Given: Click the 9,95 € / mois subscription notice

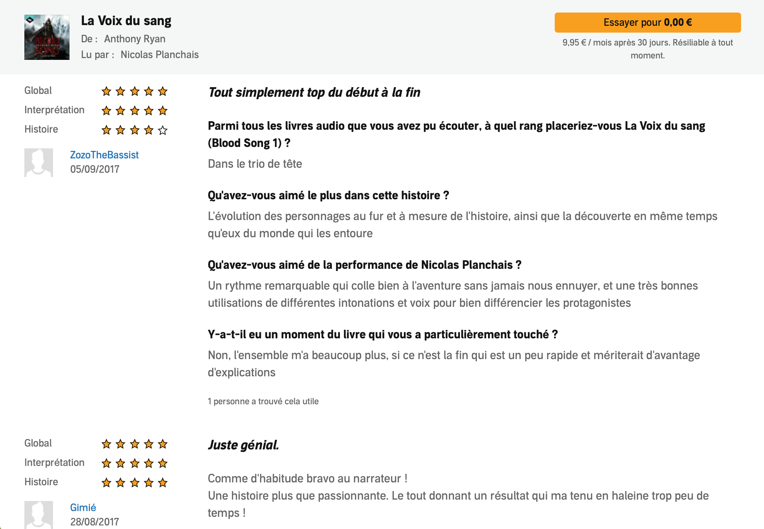Looking at the screenshot, I should click(x=648, y=49).
